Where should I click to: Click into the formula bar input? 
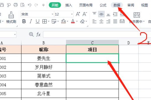click(97, 34)
